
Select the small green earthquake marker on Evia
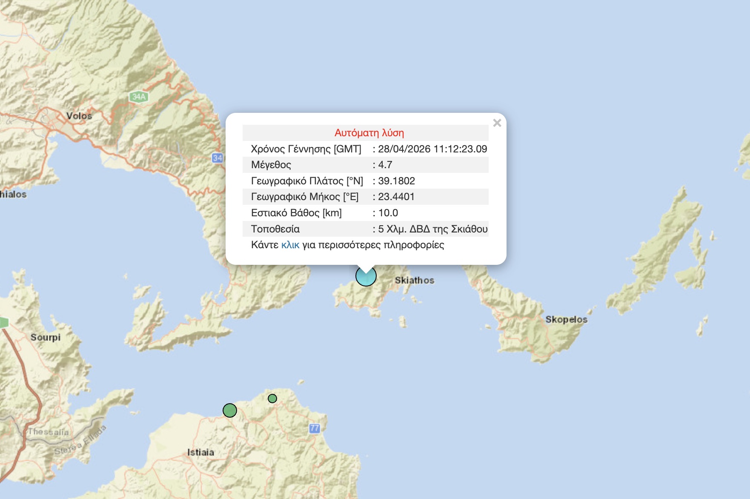[x=272, y=399]
